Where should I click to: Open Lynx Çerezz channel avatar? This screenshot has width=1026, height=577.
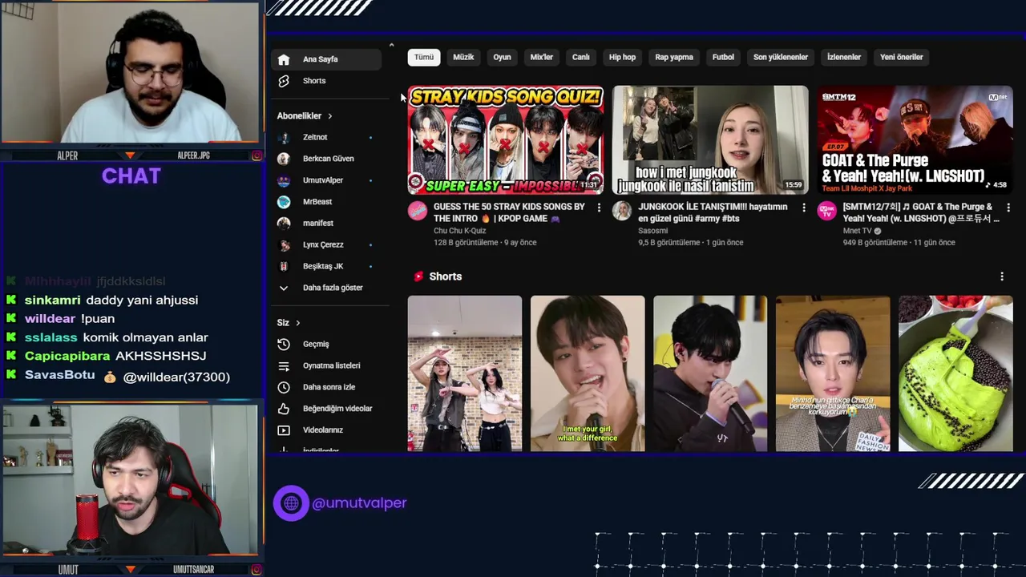283,244
